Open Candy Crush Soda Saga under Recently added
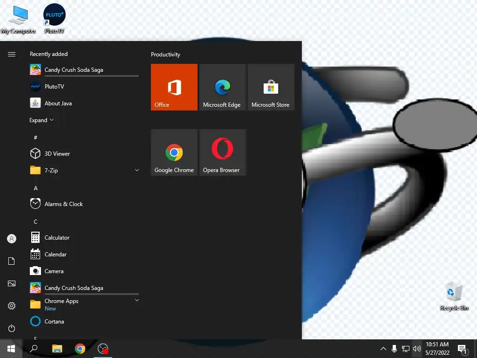 click(x=84, y=70)
